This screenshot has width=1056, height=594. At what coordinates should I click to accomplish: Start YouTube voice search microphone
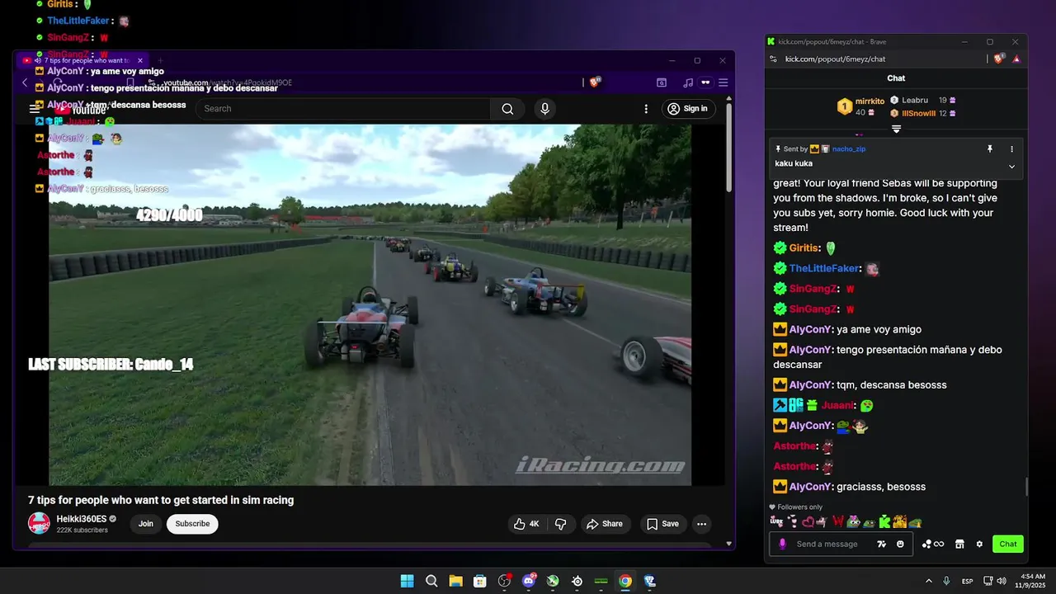pos(544,109)
